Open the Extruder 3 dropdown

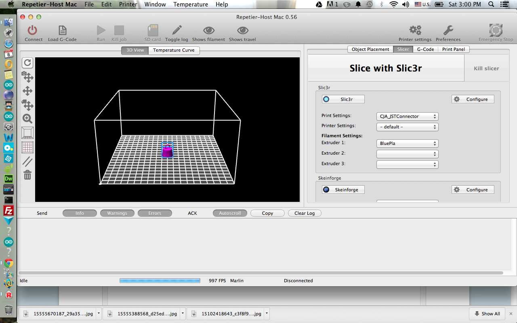coord(407,164)
